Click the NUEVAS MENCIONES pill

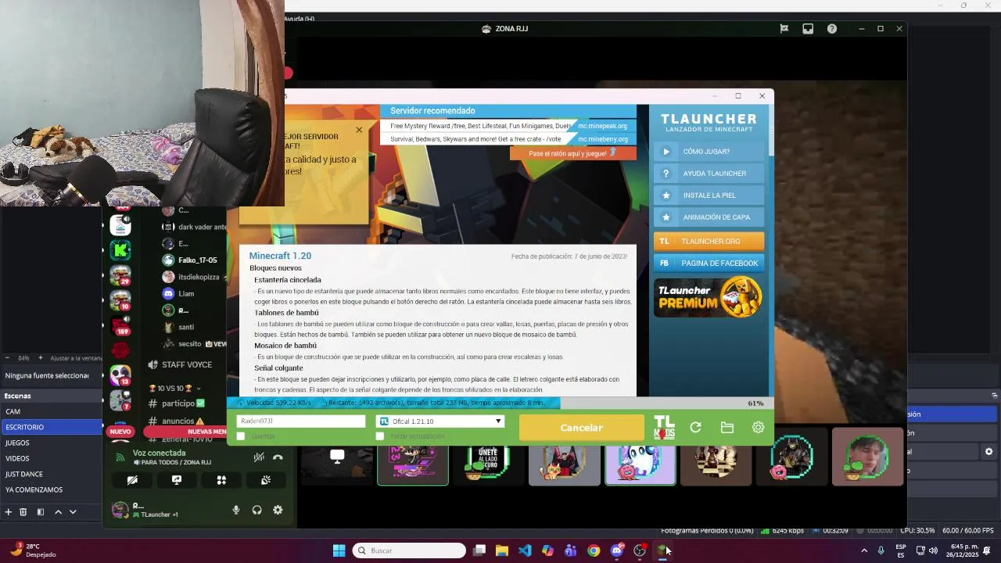coord(185,432)
